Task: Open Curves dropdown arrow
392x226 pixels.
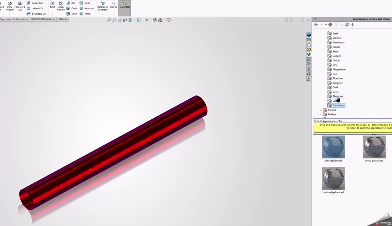Action: click(113, 14)
